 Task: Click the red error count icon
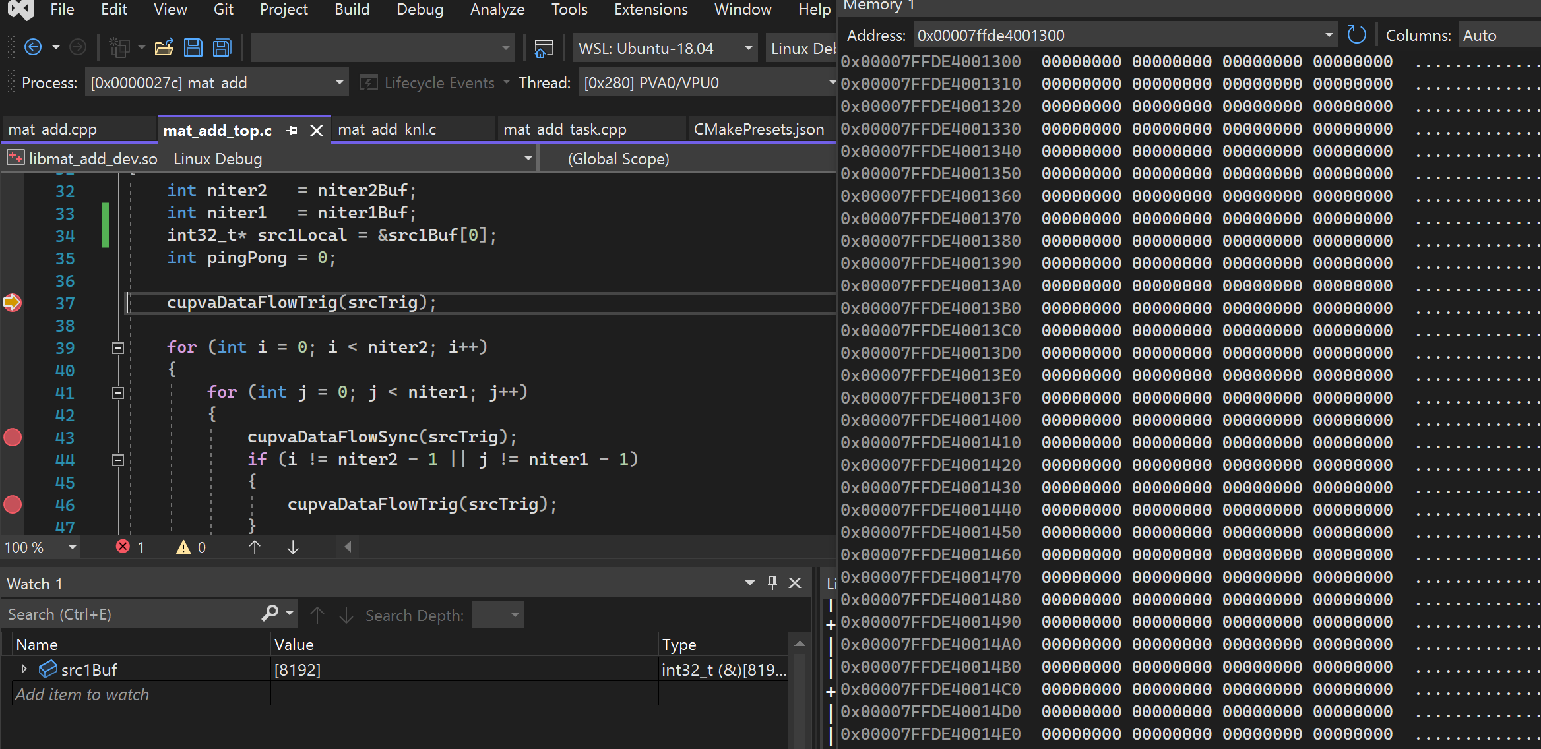pyautogui.click(x=123, y=547)
